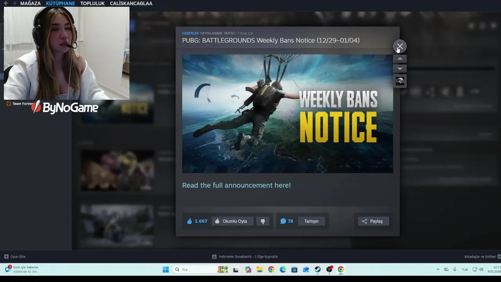This screenshot has width=501, height=282.
Task: Open the TOPLULUK menu
Action: (x=92, y=4)
